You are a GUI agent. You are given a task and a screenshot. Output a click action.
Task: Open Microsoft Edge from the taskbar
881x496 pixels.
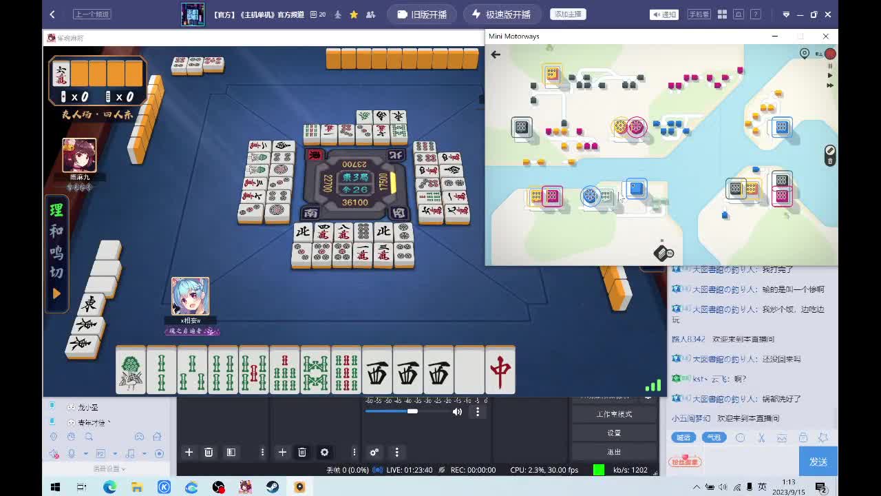click(x=109, y=487)
